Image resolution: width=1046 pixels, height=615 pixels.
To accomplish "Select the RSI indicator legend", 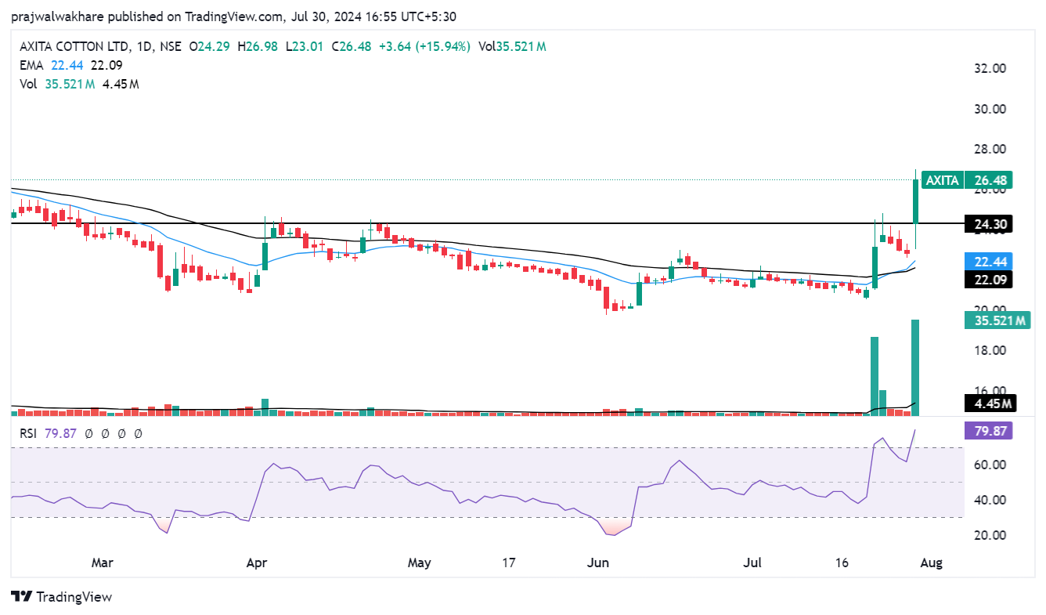I will 29,433.
